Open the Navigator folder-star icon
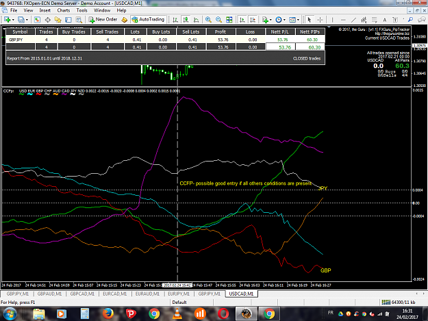This screenshot has height=321, width=428. [58, 20]
